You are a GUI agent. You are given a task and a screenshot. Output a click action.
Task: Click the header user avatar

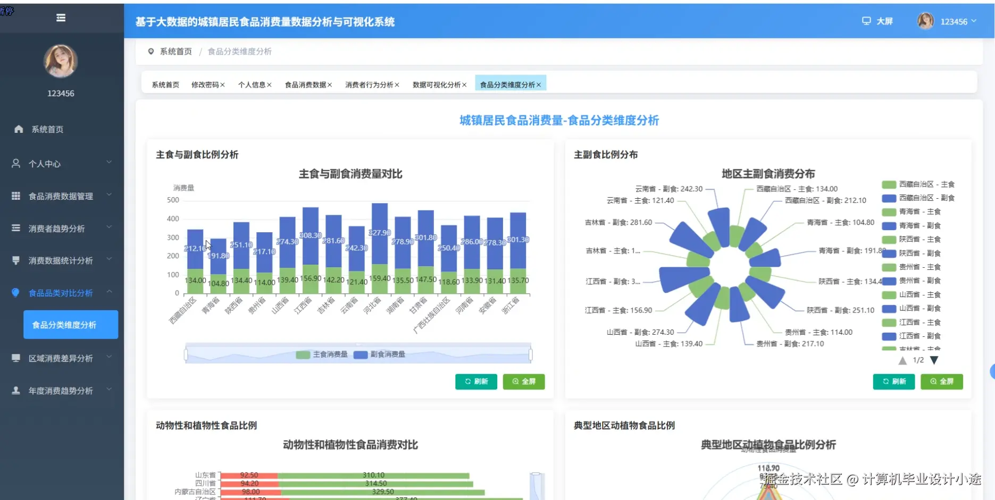tap(925, 21)
